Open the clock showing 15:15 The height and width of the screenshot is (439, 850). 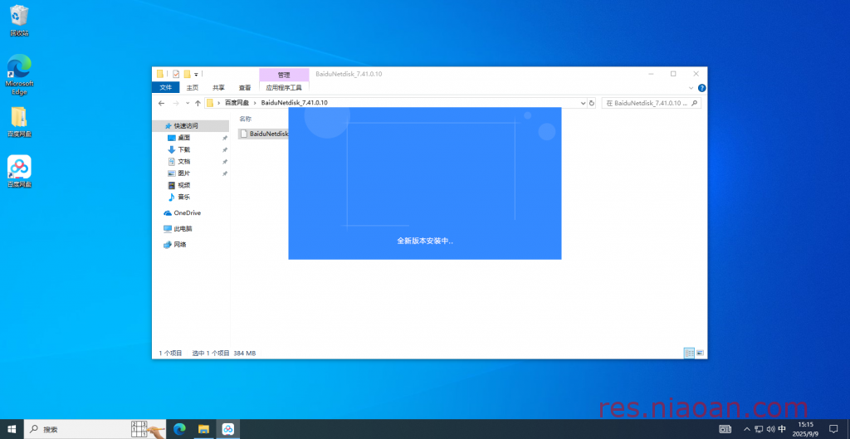tap(805, 429)
